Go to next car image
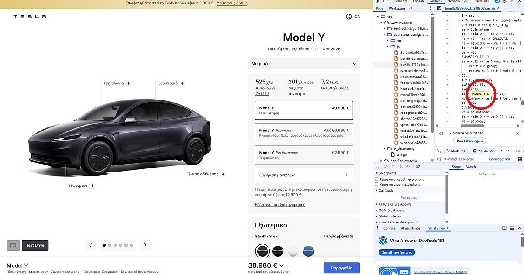 pos(145,245)
